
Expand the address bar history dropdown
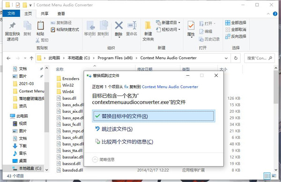[226, 58]
